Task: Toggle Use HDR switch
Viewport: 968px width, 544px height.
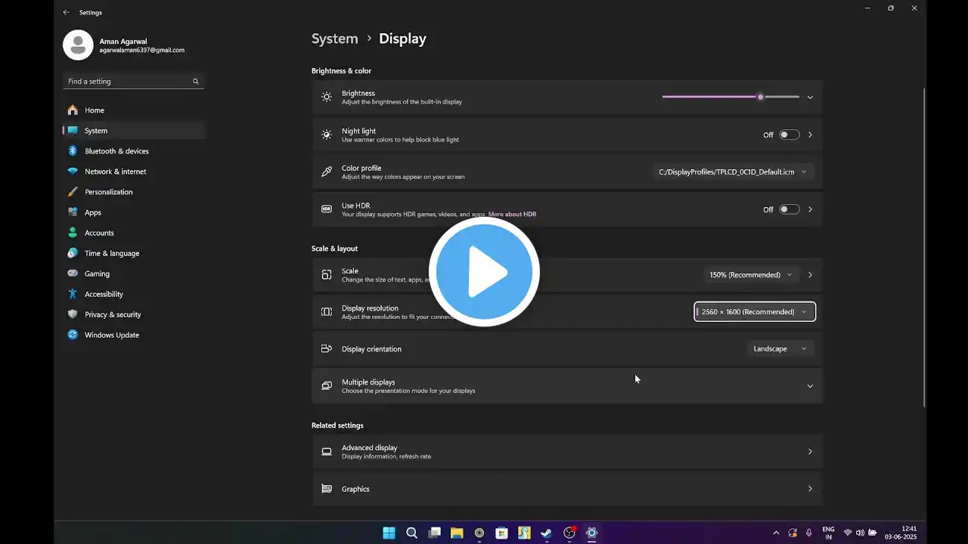Action: click(x=790, y=209)
